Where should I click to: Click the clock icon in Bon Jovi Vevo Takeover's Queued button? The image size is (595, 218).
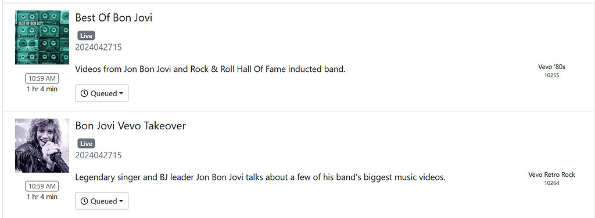coord(84,201)
